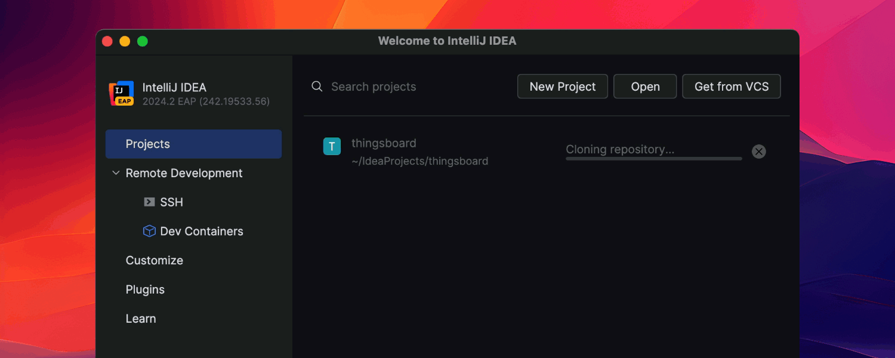The width and height of the screenshot is (895, 358).
Task: Click the Get from VCS button
Action: point(732,87)
